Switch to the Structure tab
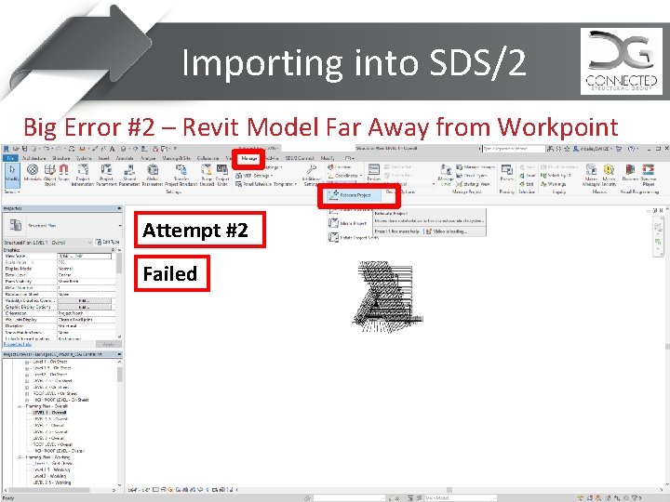Viewport: 670px width, 502px height. (x=60, y=158)
